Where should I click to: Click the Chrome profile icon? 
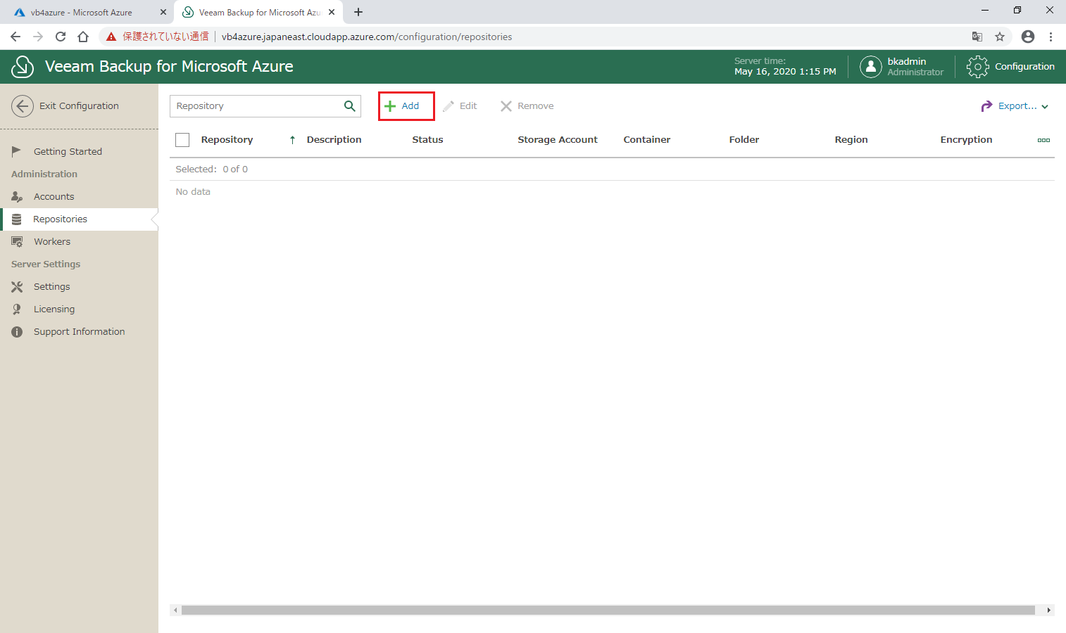point(1028,37)
